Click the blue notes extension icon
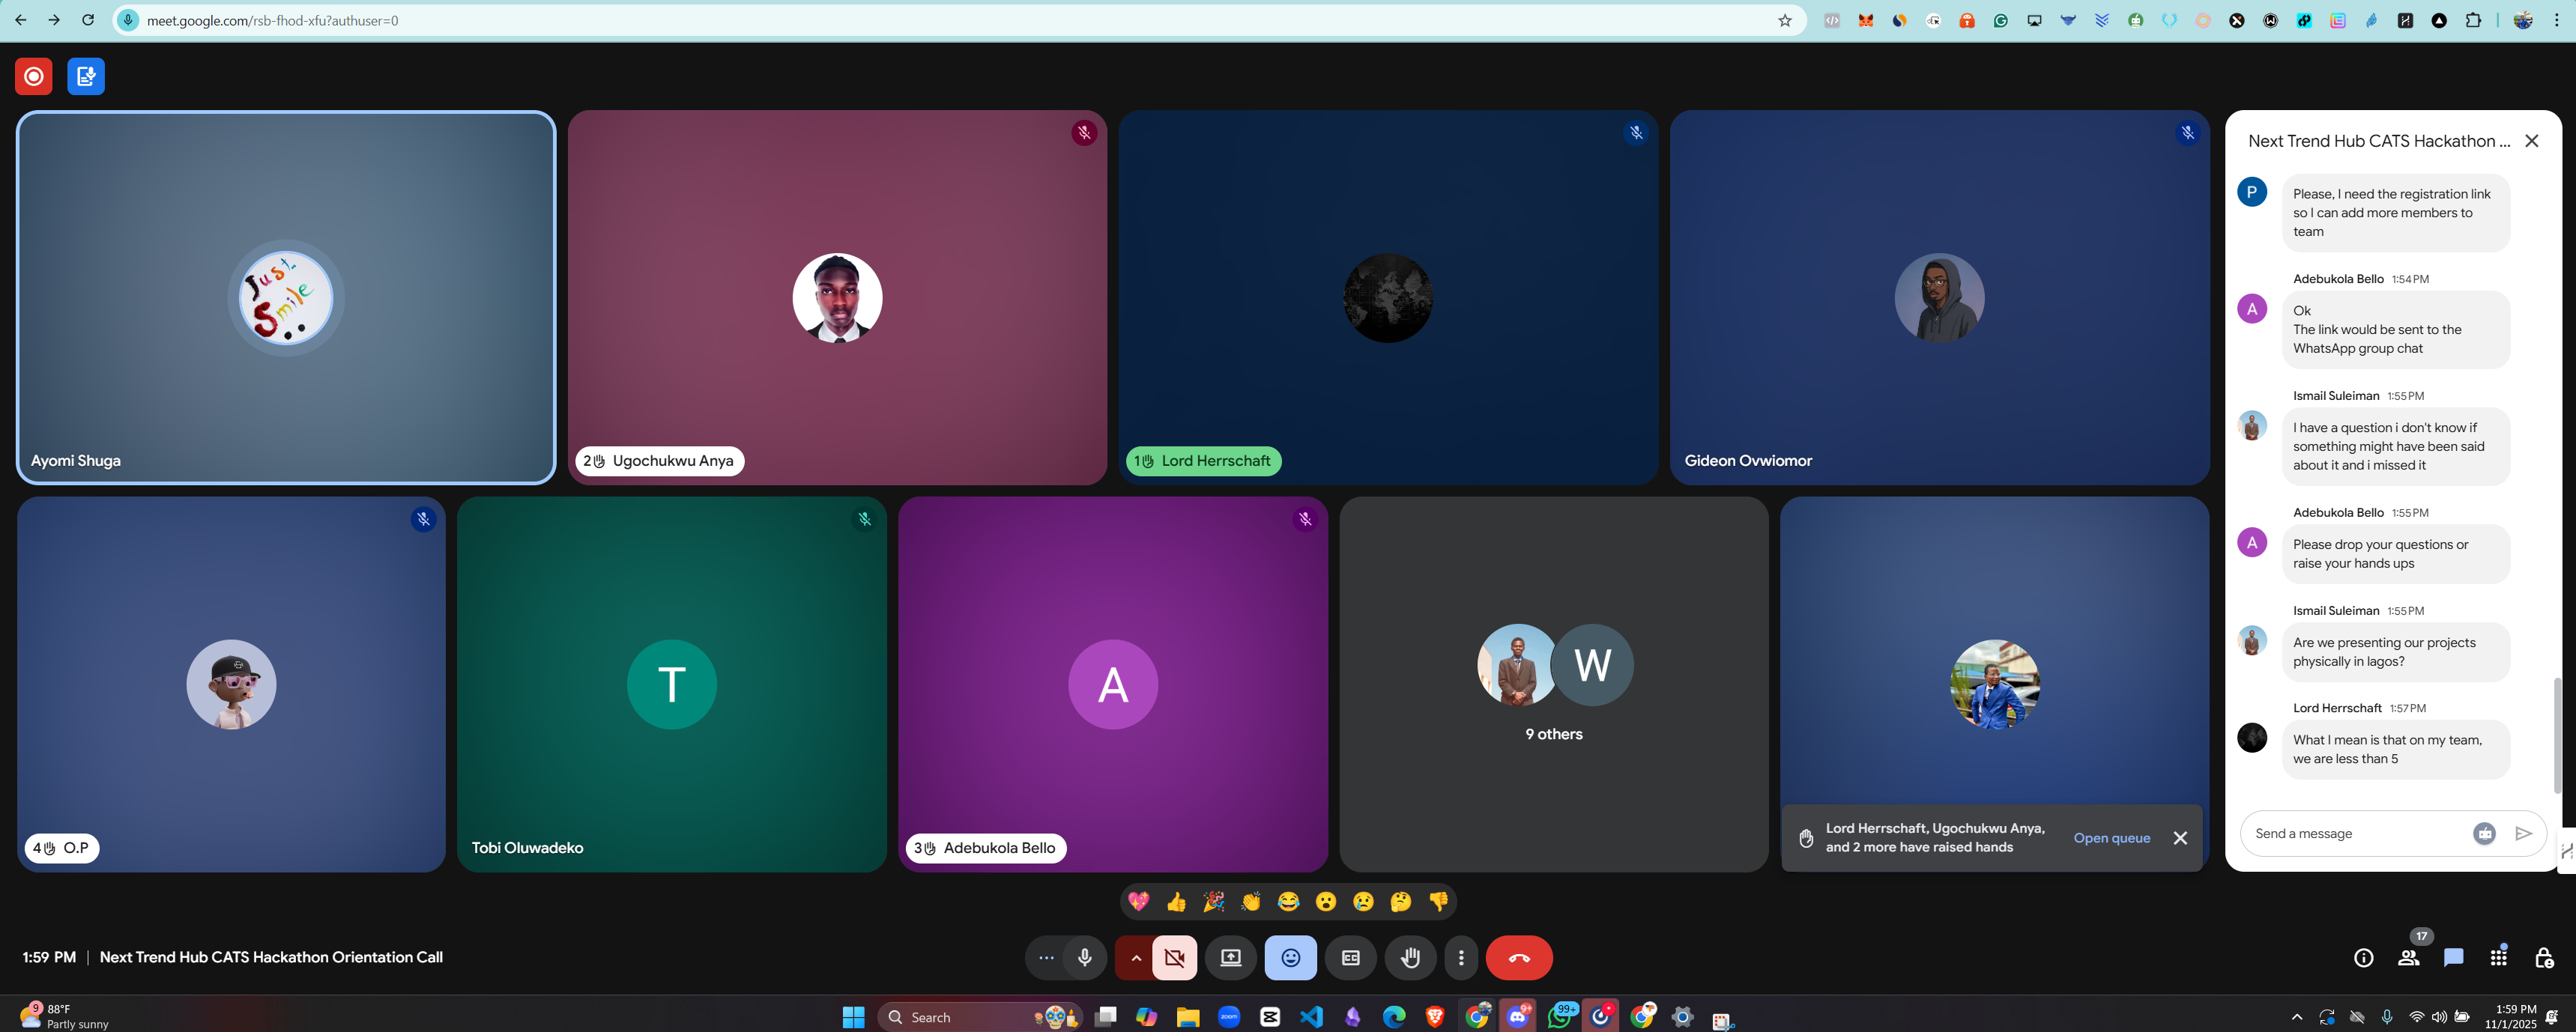This screenshot has height=1032, width=2576. point(86,76)
